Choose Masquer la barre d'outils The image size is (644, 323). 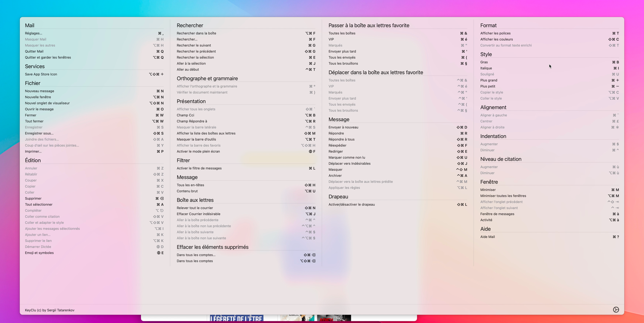point(246,139)
